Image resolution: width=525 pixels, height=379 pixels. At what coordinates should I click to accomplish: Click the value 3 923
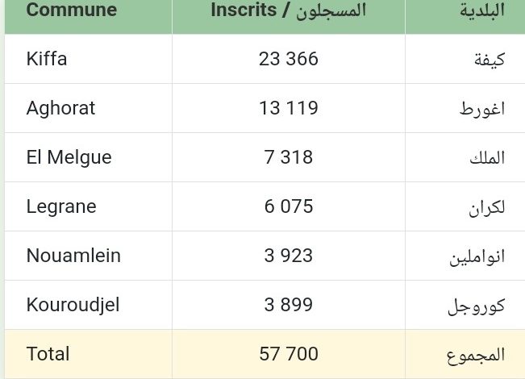click(288, 256)
